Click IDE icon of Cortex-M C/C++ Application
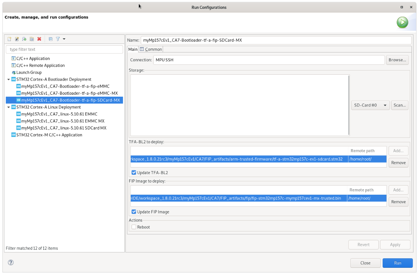This screenshot has height=275, width=419. (x=13, y=135)
